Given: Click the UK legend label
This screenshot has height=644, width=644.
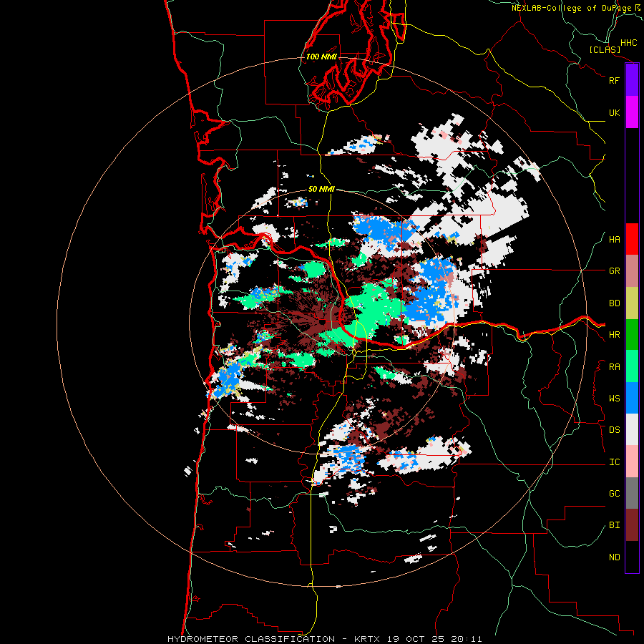Looking at the screenshot, I should (614, 112).
